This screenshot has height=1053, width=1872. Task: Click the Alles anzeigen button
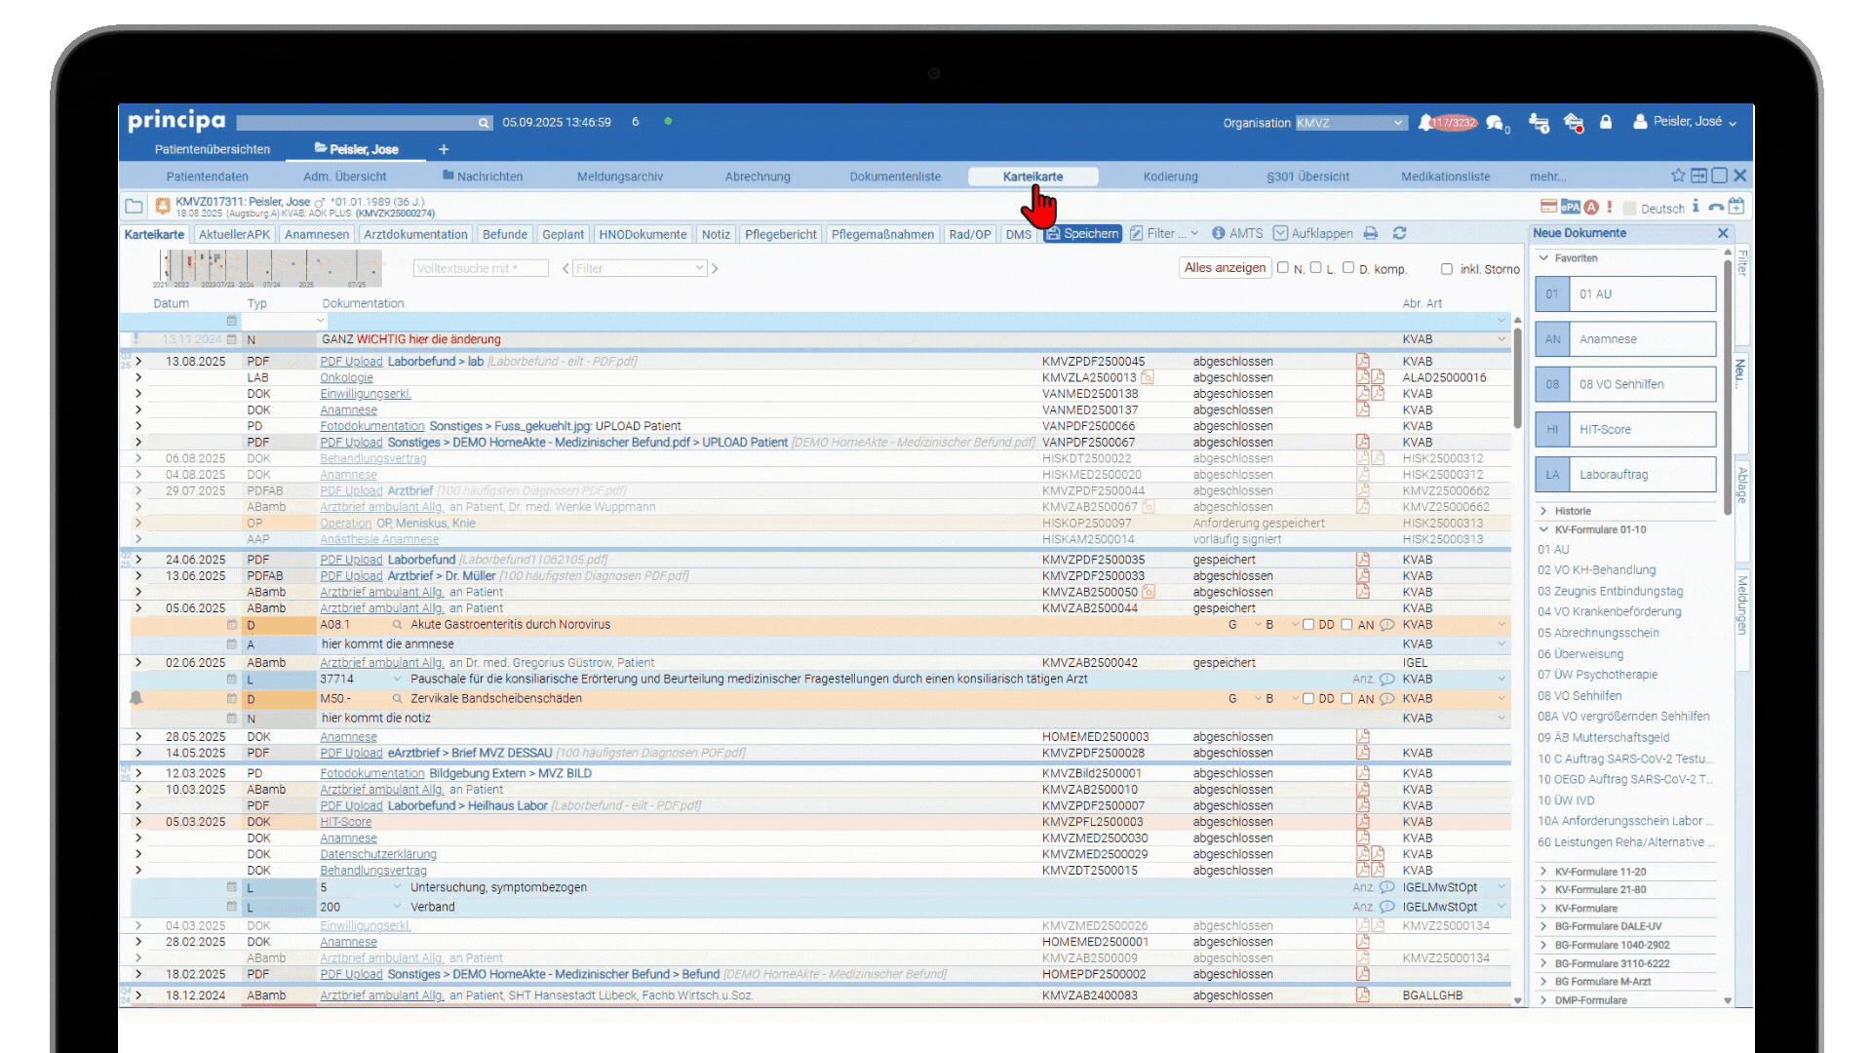(x=1225, y=268)
